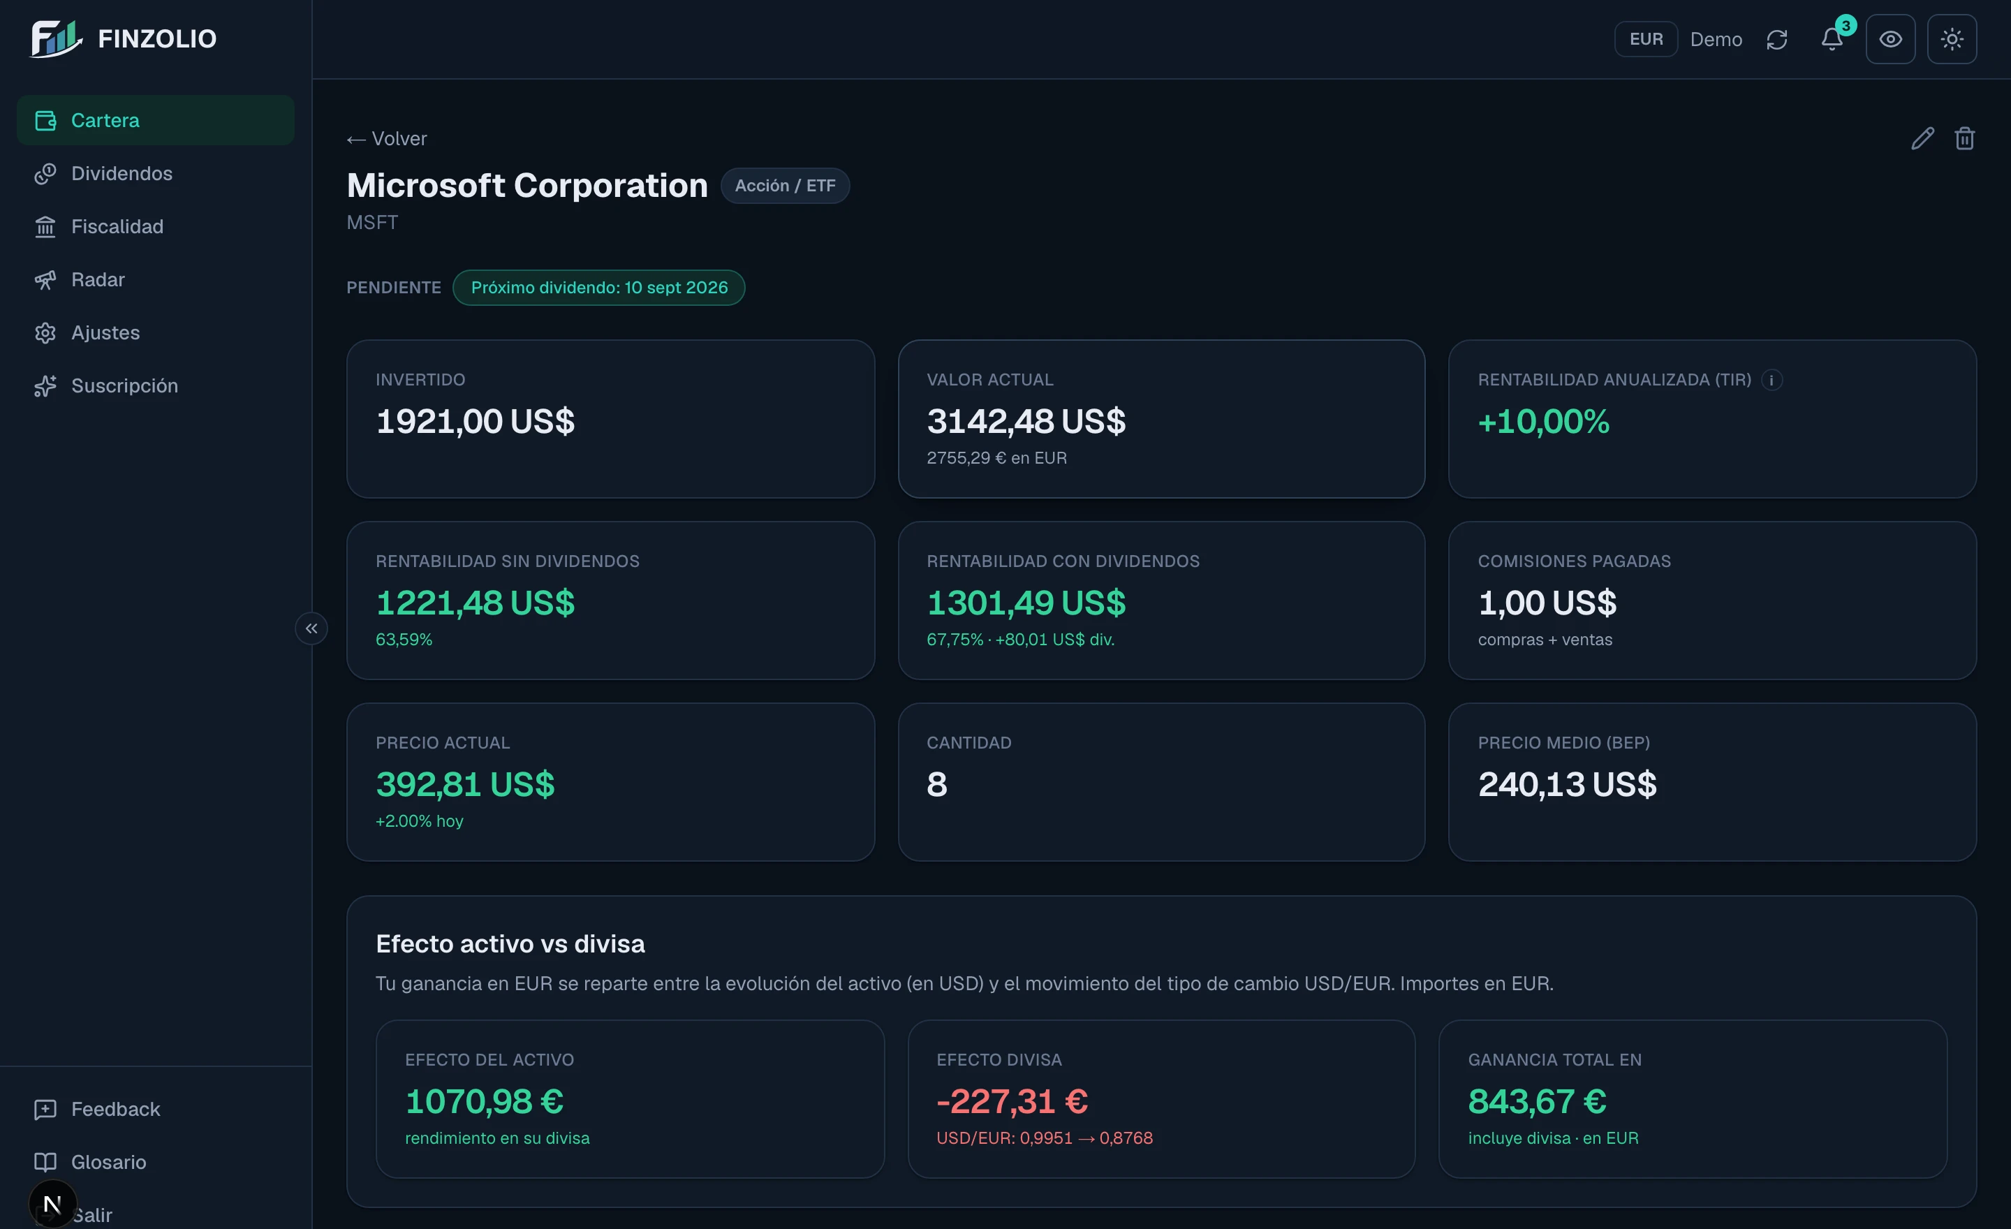Image resolution: width=2011 pixels, height=1229 pixels.
Task: Open Suscripción in the sidebar
Action: (155, 385)
